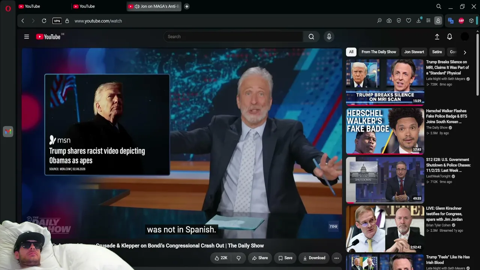
Task: Open 'Trump Feels Like He Has Irish Blood' title
Action: 448,260
